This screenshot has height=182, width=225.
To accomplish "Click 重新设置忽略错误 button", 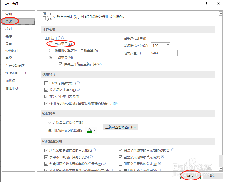I will point(120,127).
